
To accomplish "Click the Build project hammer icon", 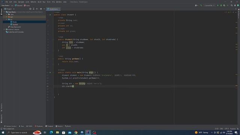I will [x=201, y=5].
